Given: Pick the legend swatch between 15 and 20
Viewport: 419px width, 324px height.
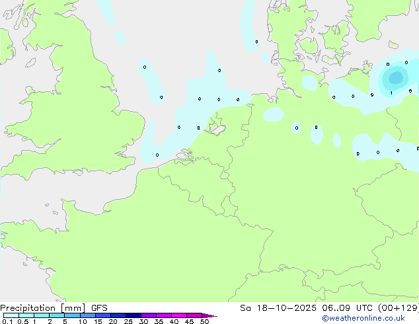Looking at the screenshot, I should pyautogui.click(x=102, y=315).
